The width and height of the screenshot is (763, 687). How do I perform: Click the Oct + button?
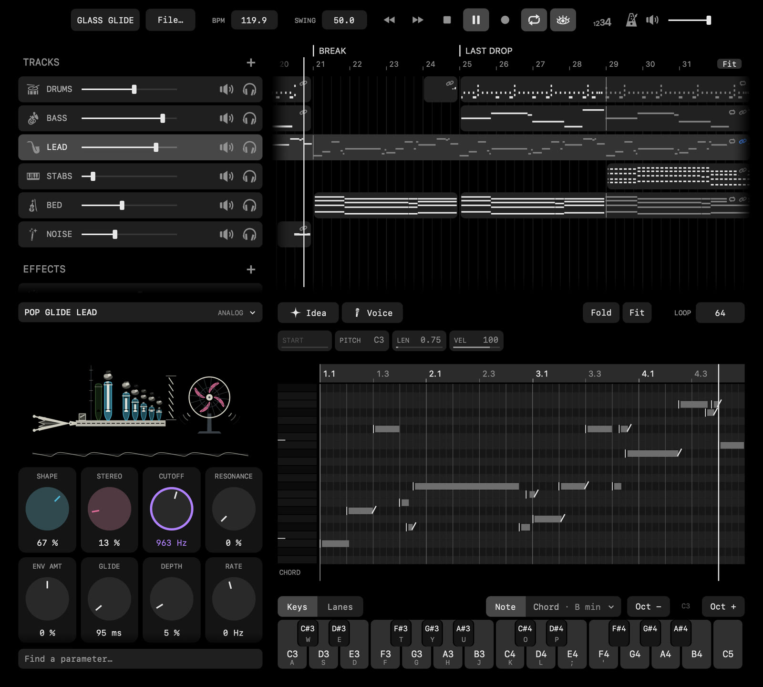pyautogui.click(x=723, y=607)
